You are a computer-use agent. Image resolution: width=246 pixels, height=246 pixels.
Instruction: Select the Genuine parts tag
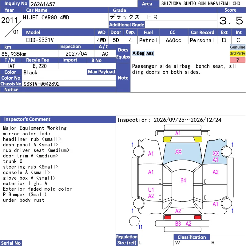click(237, 47)
